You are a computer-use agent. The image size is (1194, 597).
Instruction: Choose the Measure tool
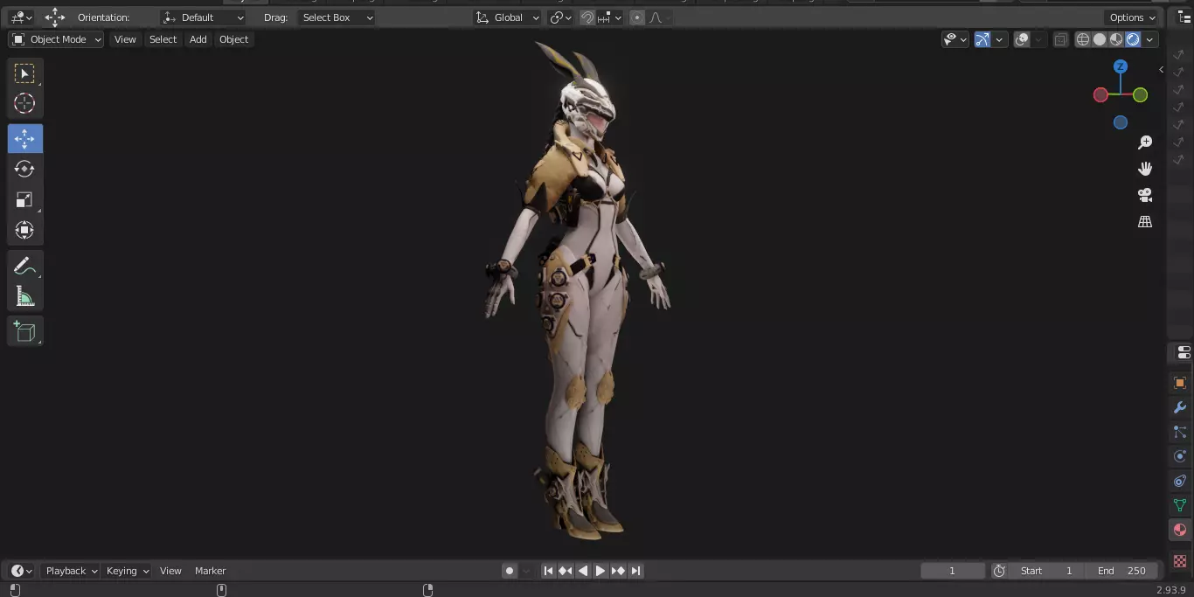tap(24, 297)
